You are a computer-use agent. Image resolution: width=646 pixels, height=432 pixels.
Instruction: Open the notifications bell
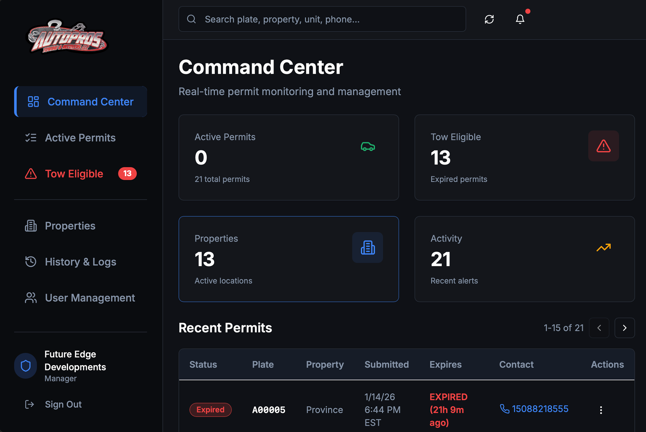point(520,19)
